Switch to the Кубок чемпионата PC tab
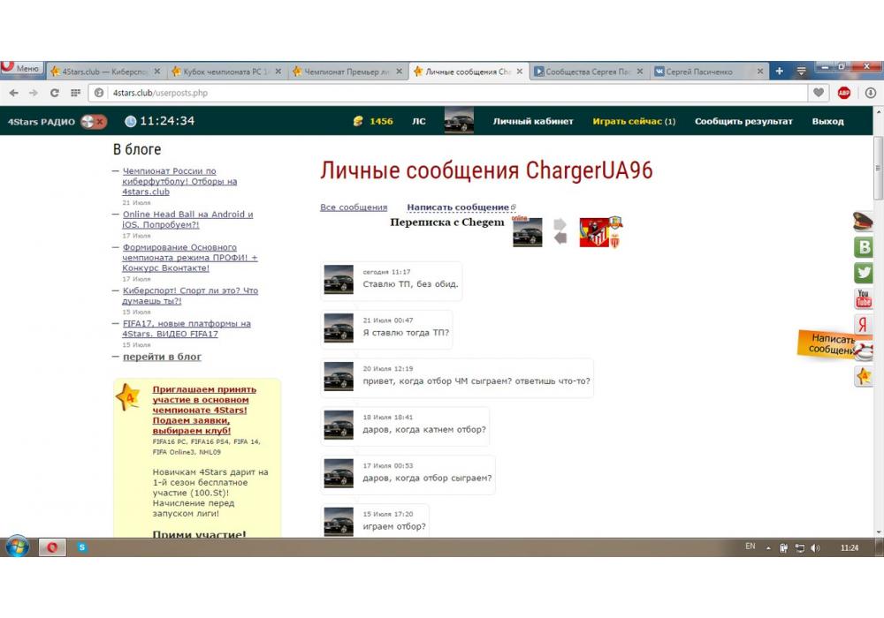Screen dimensions: 884x618 226,72
